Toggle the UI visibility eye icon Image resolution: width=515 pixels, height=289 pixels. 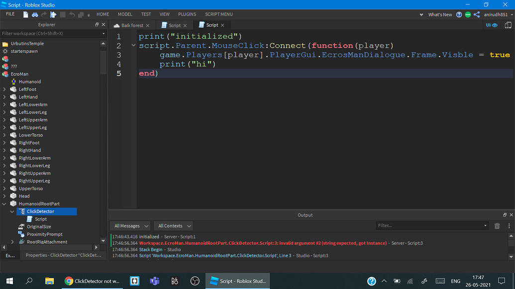[496, 24]
